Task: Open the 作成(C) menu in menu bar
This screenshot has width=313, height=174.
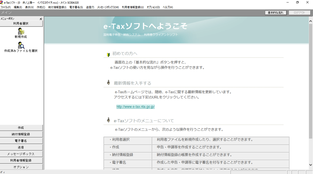Action: (x=41, y=7)
